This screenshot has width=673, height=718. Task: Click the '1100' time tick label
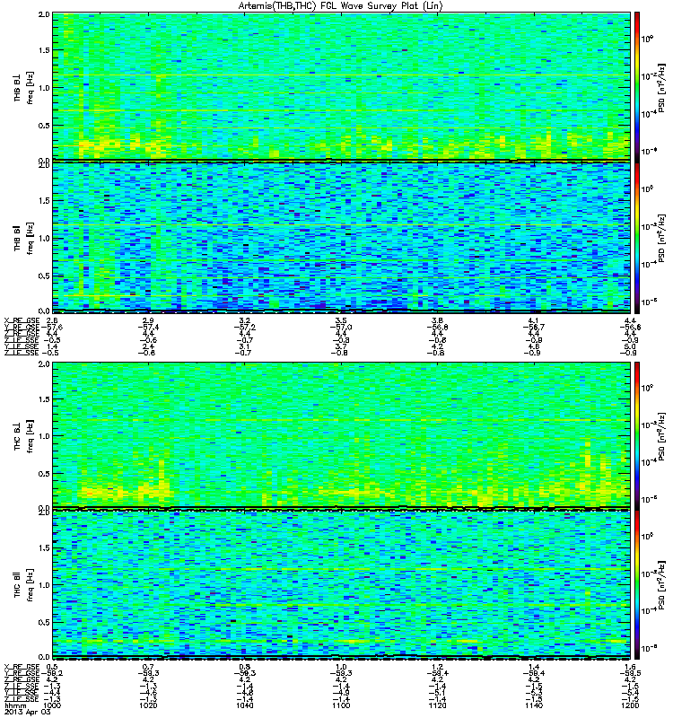coord(341,705)
